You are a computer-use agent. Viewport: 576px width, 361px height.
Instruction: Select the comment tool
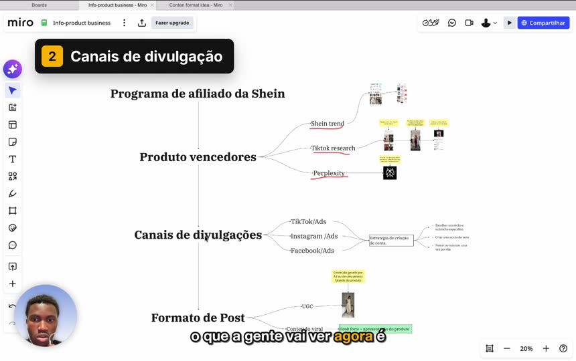(13, 245)
